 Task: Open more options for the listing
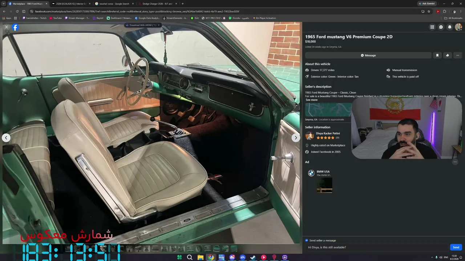[458, 55]
